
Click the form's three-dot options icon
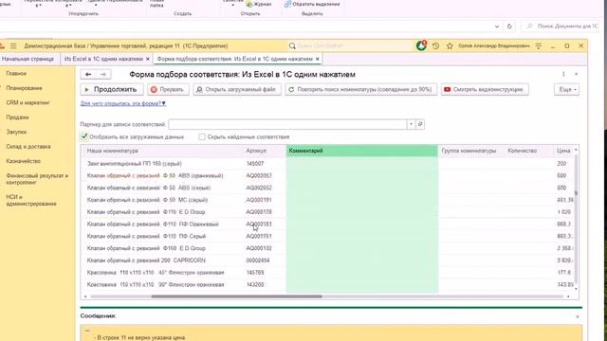pos(563,74)
